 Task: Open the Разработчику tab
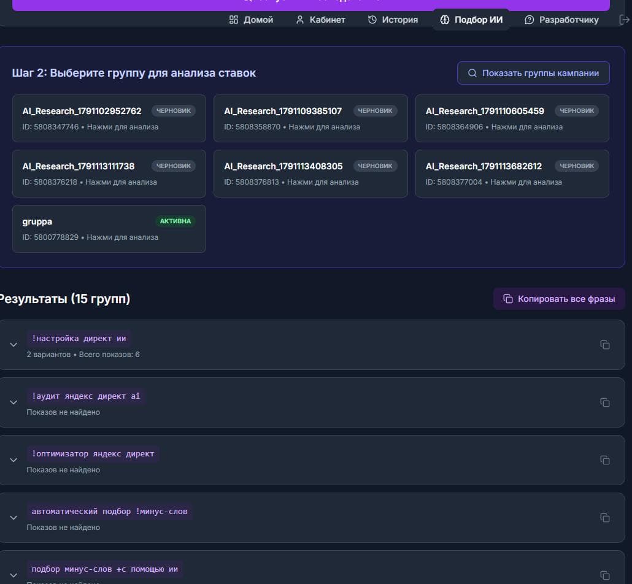click(561, 20)
